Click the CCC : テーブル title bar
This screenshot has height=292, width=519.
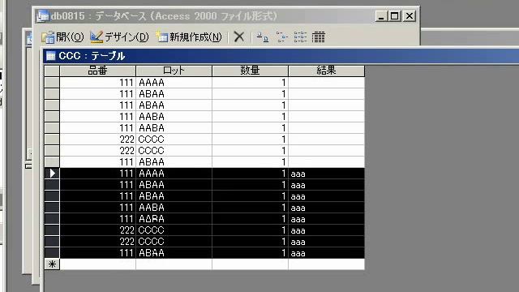(x=281, y=56)
